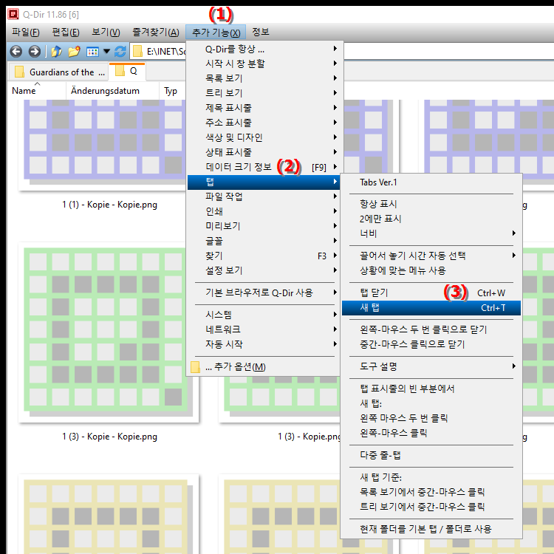Viewport: 554px width, 554px height.
Task: Toggle the 2에만 표시 option
Action: pyautogui.click(x=431, y=219)
